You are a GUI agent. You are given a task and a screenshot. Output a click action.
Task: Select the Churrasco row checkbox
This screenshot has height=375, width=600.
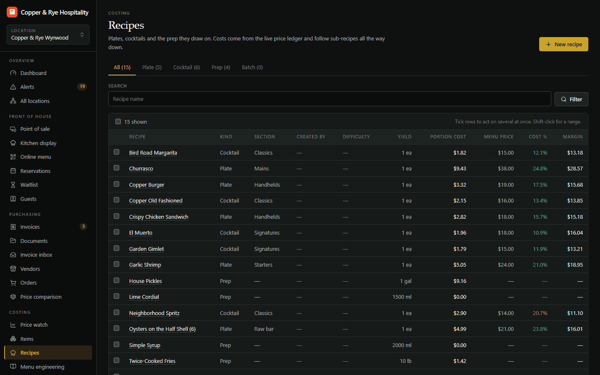[117, 168]
